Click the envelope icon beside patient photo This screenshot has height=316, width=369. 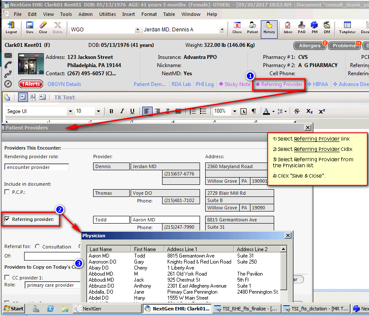pos(8,55)
